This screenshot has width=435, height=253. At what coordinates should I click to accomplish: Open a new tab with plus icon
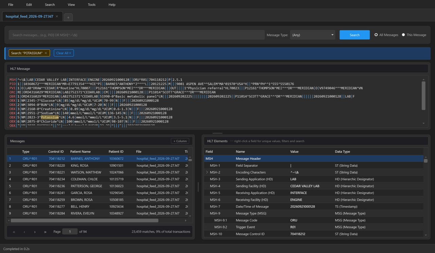pyautogui.click(x=68, y=17)
